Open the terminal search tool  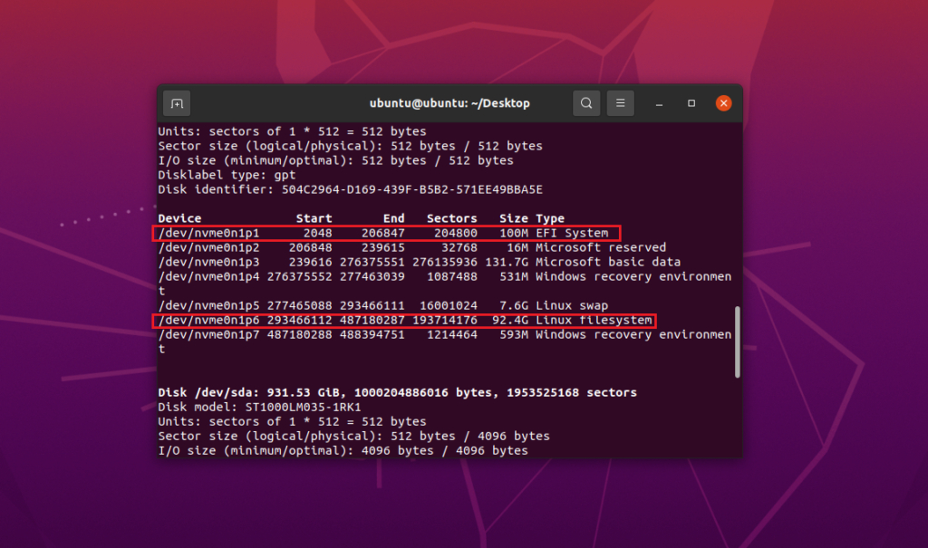585,103
